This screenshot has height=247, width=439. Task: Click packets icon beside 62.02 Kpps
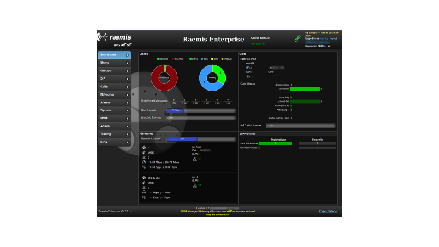coord(144,167)
